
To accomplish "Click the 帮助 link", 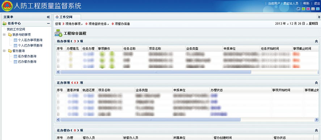I will point(306,3).
